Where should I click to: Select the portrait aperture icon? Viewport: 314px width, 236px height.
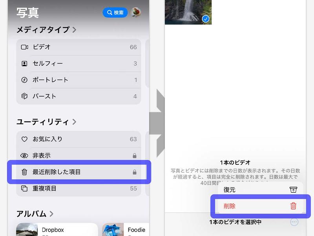click(x=24, y=80)
